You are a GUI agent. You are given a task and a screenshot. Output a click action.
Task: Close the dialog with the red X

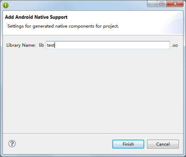click(175, 4)
